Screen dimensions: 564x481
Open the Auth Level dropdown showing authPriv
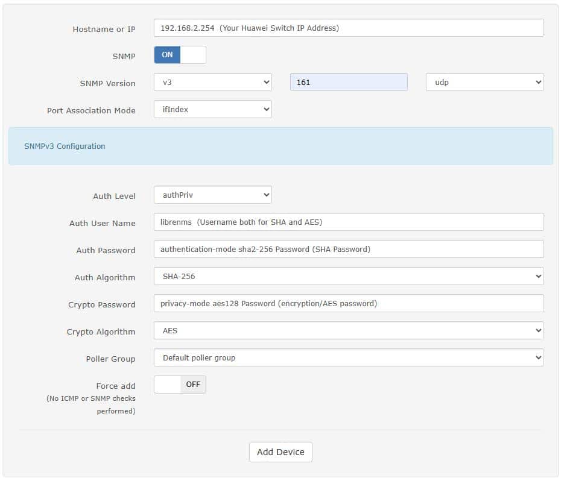coord(211,195)
